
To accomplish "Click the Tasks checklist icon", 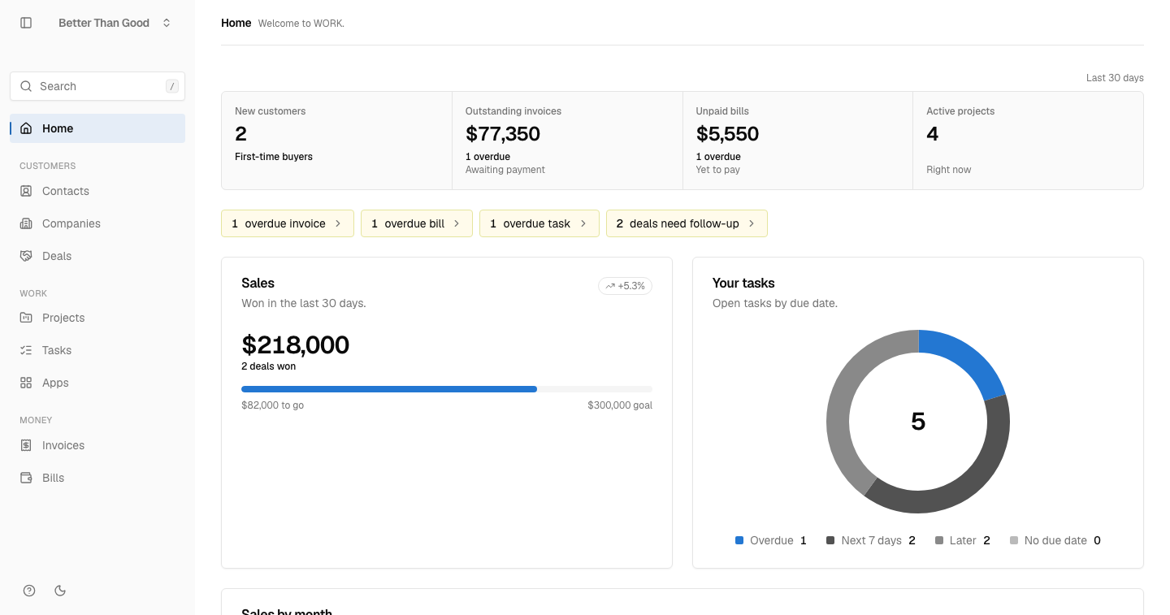I will [x=26, y=350].
